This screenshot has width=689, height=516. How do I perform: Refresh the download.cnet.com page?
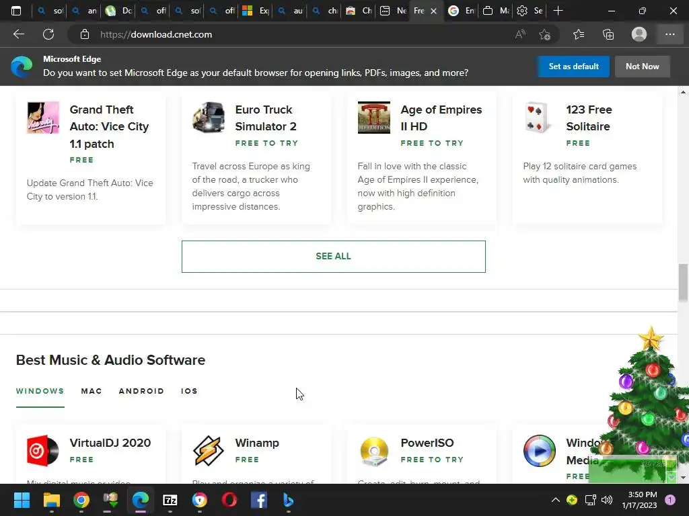48,34
